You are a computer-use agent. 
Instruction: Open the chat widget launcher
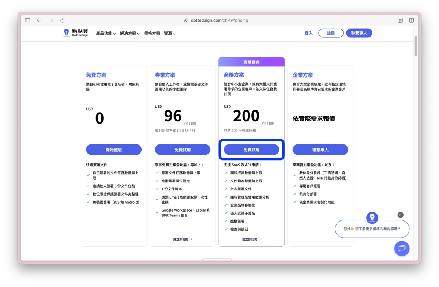pyautogui.click(x=402, y=249)
